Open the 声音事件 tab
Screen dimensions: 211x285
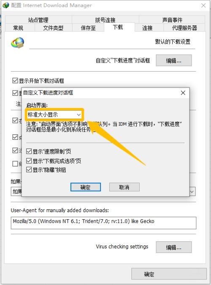(172, 20)
